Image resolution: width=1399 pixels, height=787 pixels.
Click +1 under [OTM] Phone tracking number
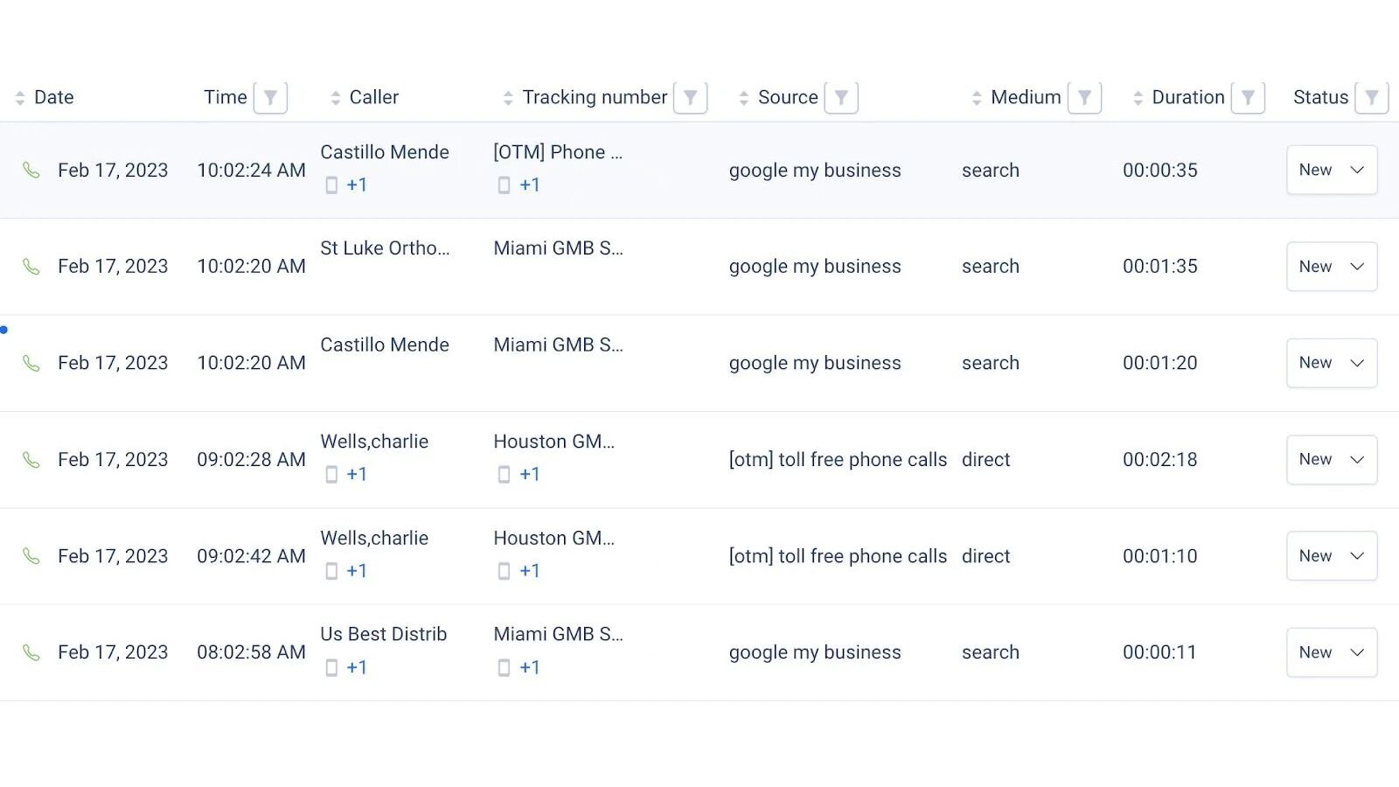(530, 185)
